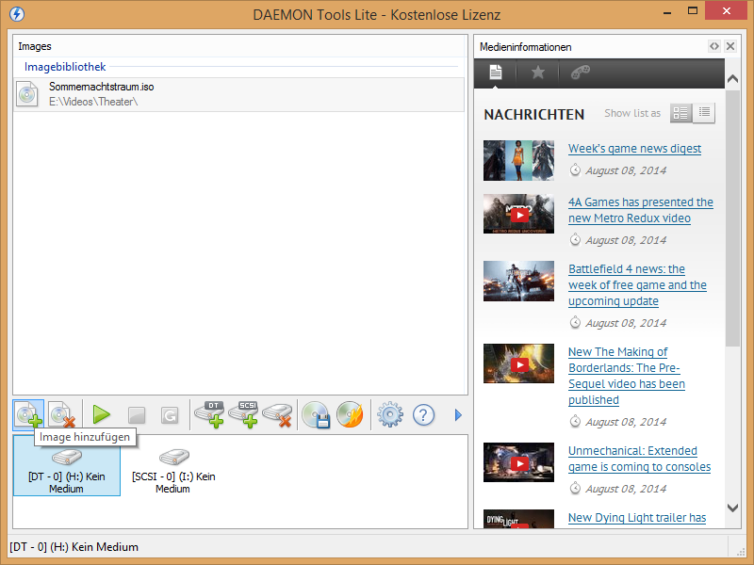
Task: Open preferences via the gear icon
Action: pyautogui.click(x=389, y=414)
